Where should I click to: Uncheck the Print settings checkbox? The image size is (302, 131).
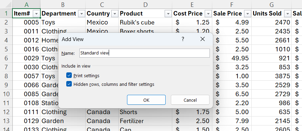pyautogui.click(x=69, y=75)
